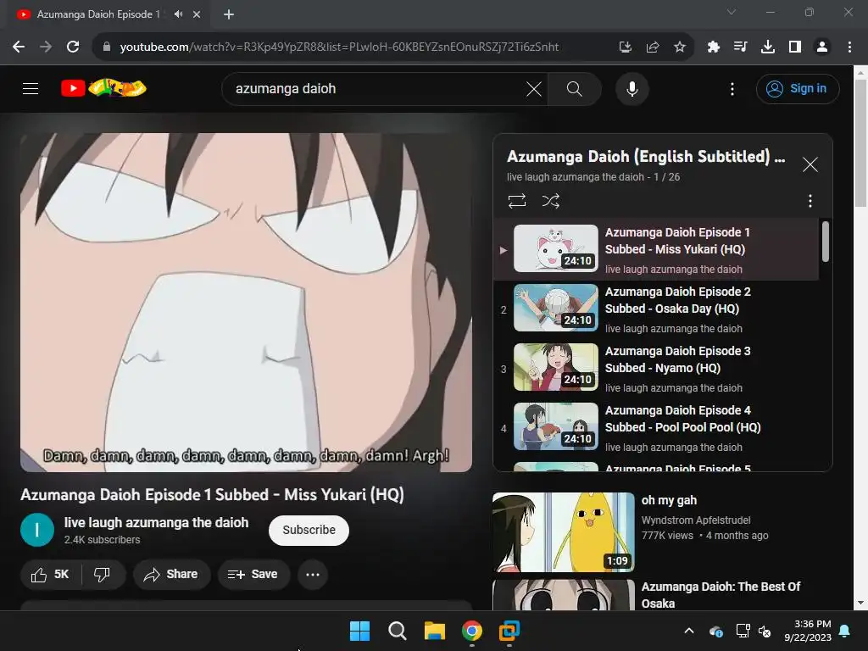The width and height of the screenshot is (868, 651).
Task: Go to YouTube home via logo
Action: point(103,88)
